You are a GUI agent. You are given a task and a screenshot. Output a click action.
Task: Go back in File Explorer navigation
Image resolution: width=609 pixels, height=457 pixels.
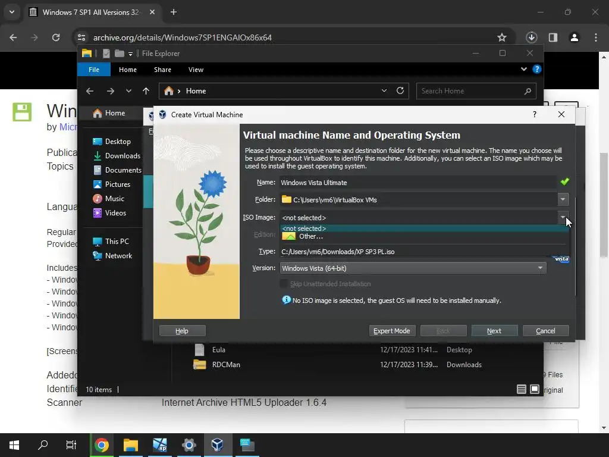[x=90, y=91]
